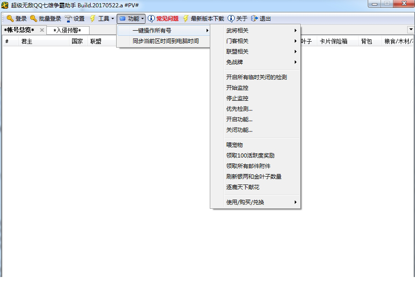Select 同步当前区时间到电脑时间 menu item
The height and width of the screenshot is (288, 415).
coord(163,41)
